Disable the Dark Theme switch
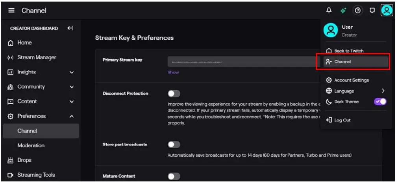This screenshot has width=398, height=183. 380,102
